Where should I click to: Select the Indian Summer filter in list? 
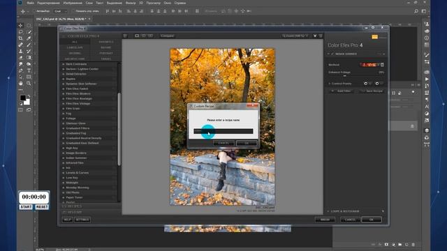[x=76, y=158]
